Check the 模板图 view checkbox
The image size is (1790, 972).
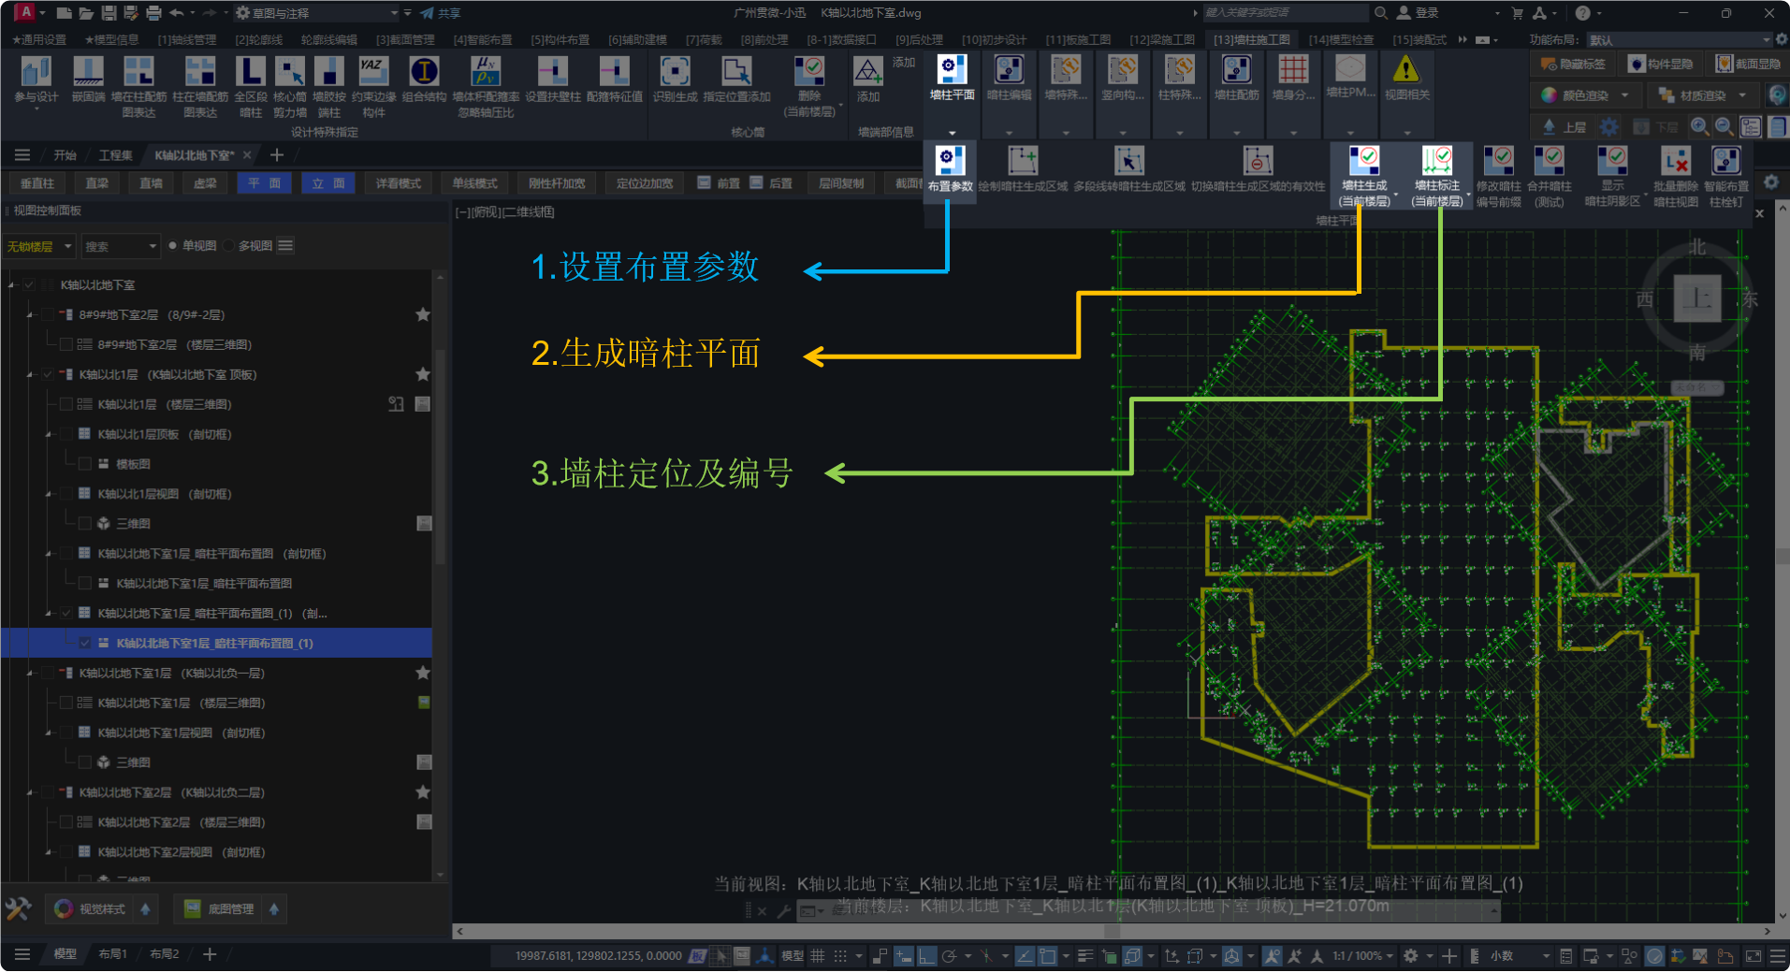[x=85, y=464]
